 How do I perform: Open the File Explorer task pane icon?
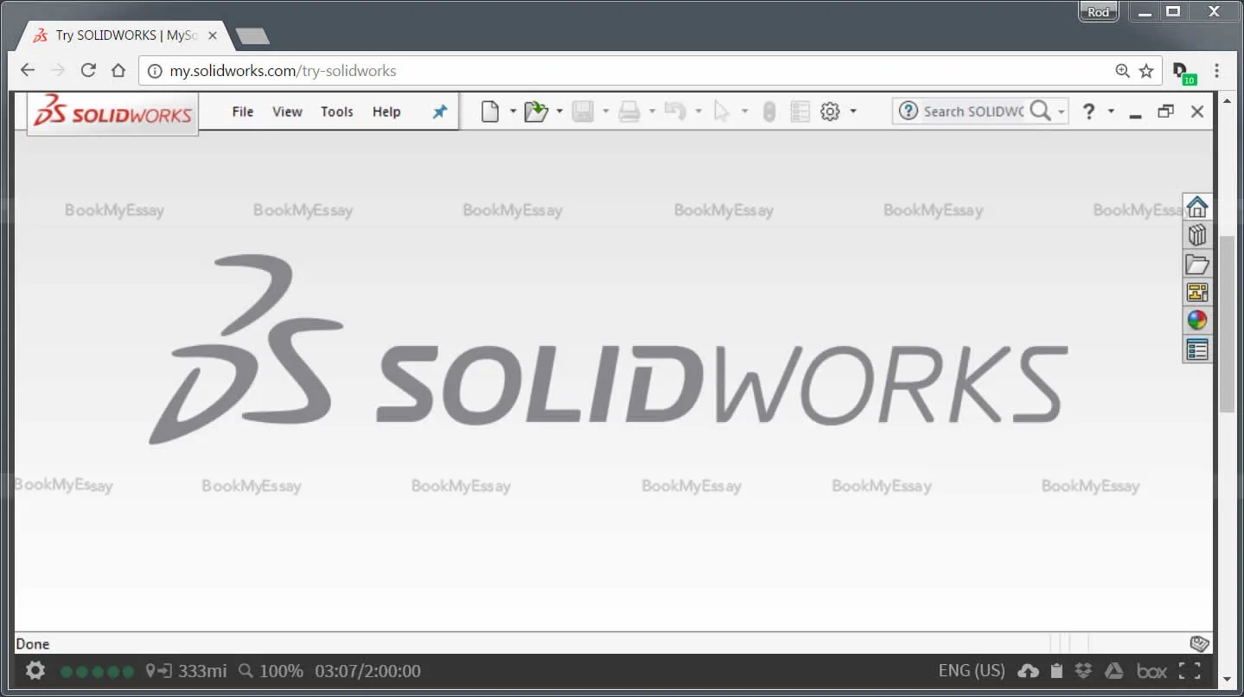pos(1196,264)
